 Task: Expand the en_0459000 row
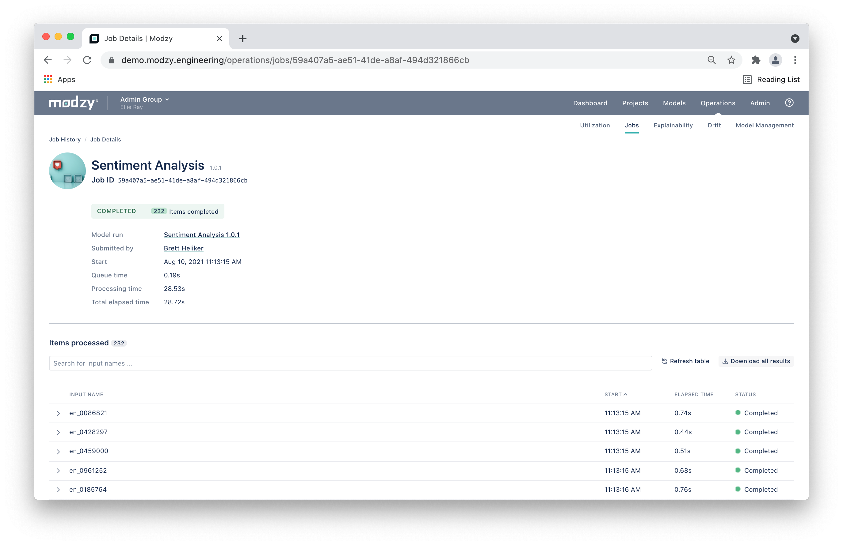pyautogui.click(x=58, y=452)
